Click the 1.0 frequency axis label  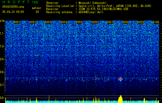(2, 46)
